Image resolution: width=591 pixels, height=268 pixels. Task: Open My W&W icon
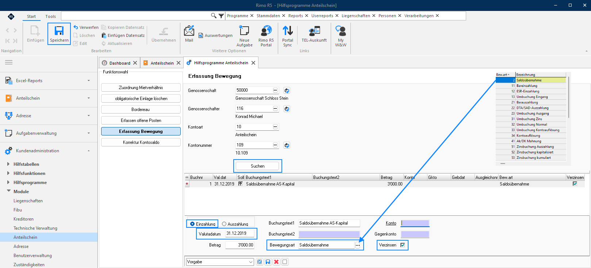(x=341, y=31)
